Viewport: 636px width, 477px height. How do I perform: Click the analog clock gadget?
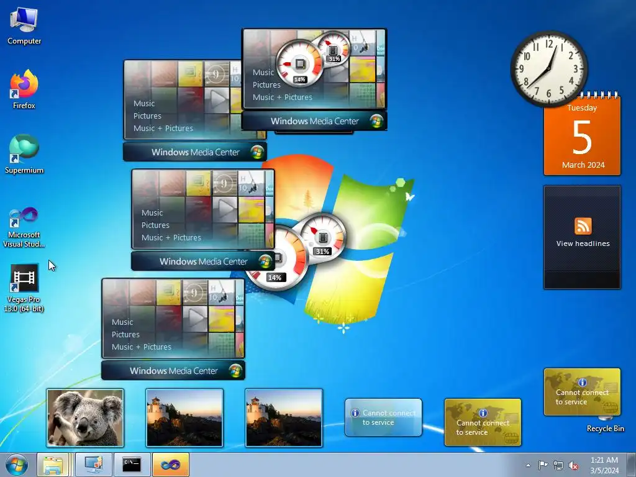click(x=549, y=69)
